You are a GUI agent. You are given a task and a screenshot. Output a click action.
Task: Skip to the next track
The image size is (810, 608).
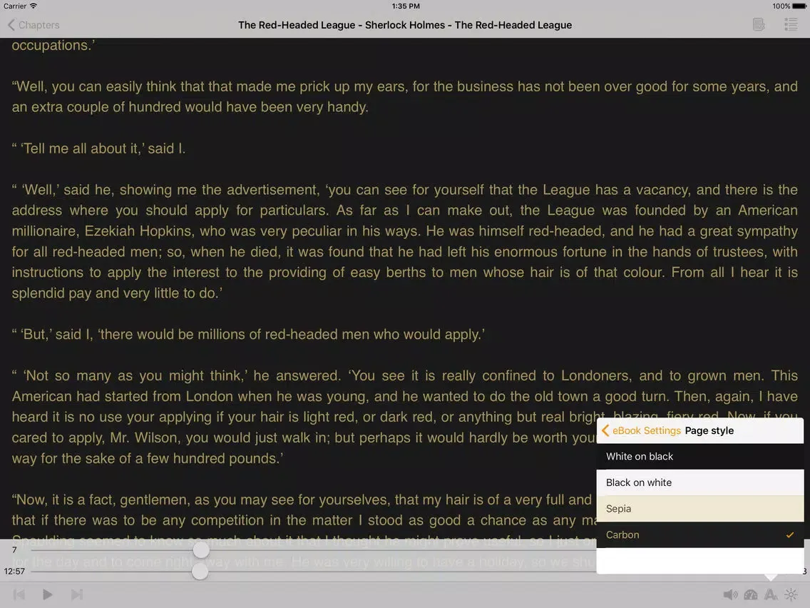[76, 594]
